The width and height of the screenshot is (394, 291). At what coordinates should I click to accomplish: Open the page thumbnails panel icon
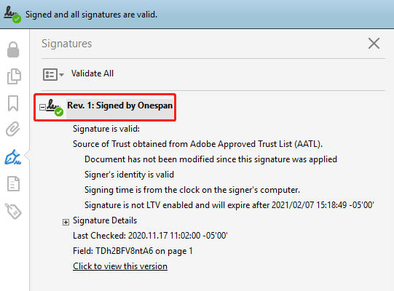14,76
